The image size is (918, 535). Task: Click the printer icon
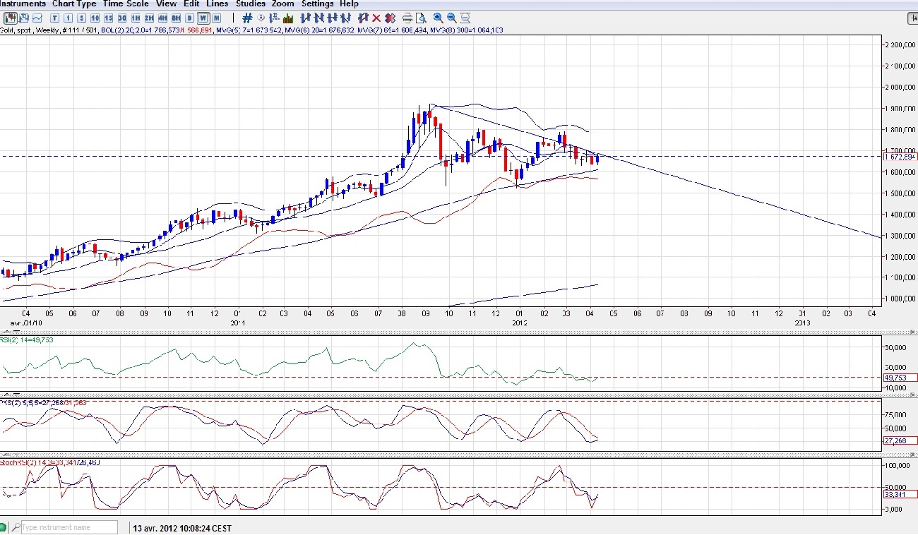407,18
